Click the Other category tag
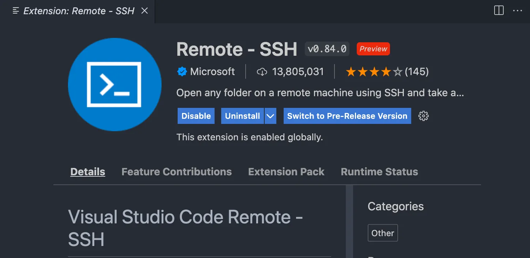Image resolution: width=530 pixels, height=258 pixels. click(383, 233)
